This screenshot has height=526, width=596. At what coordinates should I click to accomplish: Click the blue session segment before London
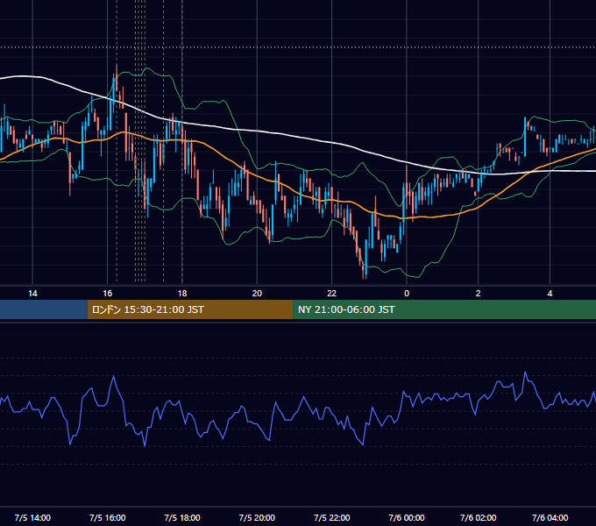pyautogui.click(x=44, y=309)
